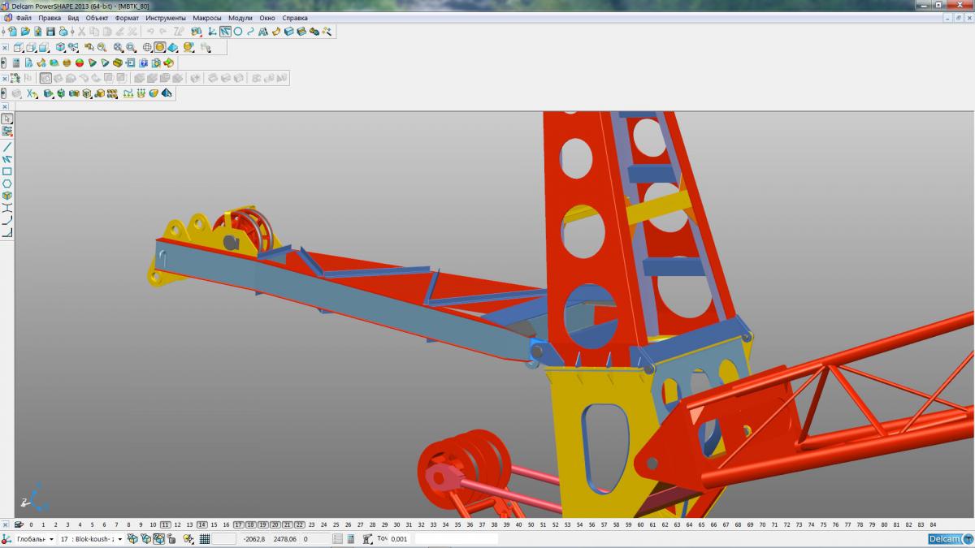This screenshot has height=548, width=975.
Task: Open the Справка menu
Action: click(295, 18)
